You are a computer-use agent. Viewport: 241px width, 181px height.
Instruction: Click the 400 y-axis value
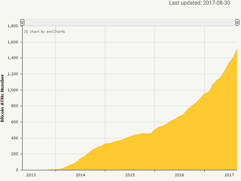[14, 138]
